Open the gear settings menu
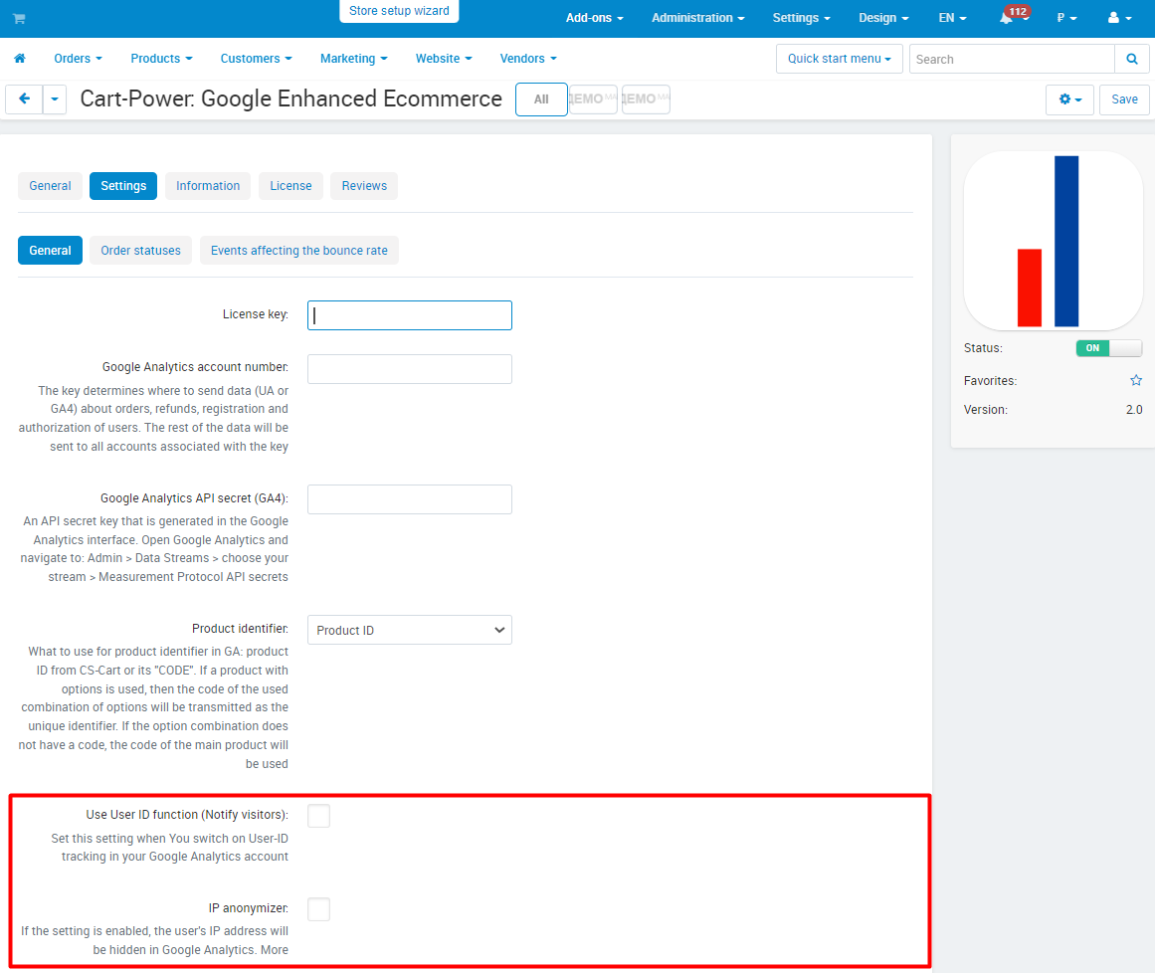Screen dimensions: 1155x973 tap(1069, 99)
